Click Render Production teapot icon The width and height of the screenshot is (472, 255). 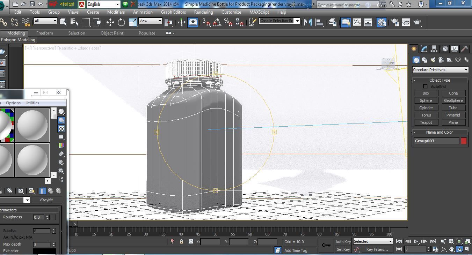417,22
